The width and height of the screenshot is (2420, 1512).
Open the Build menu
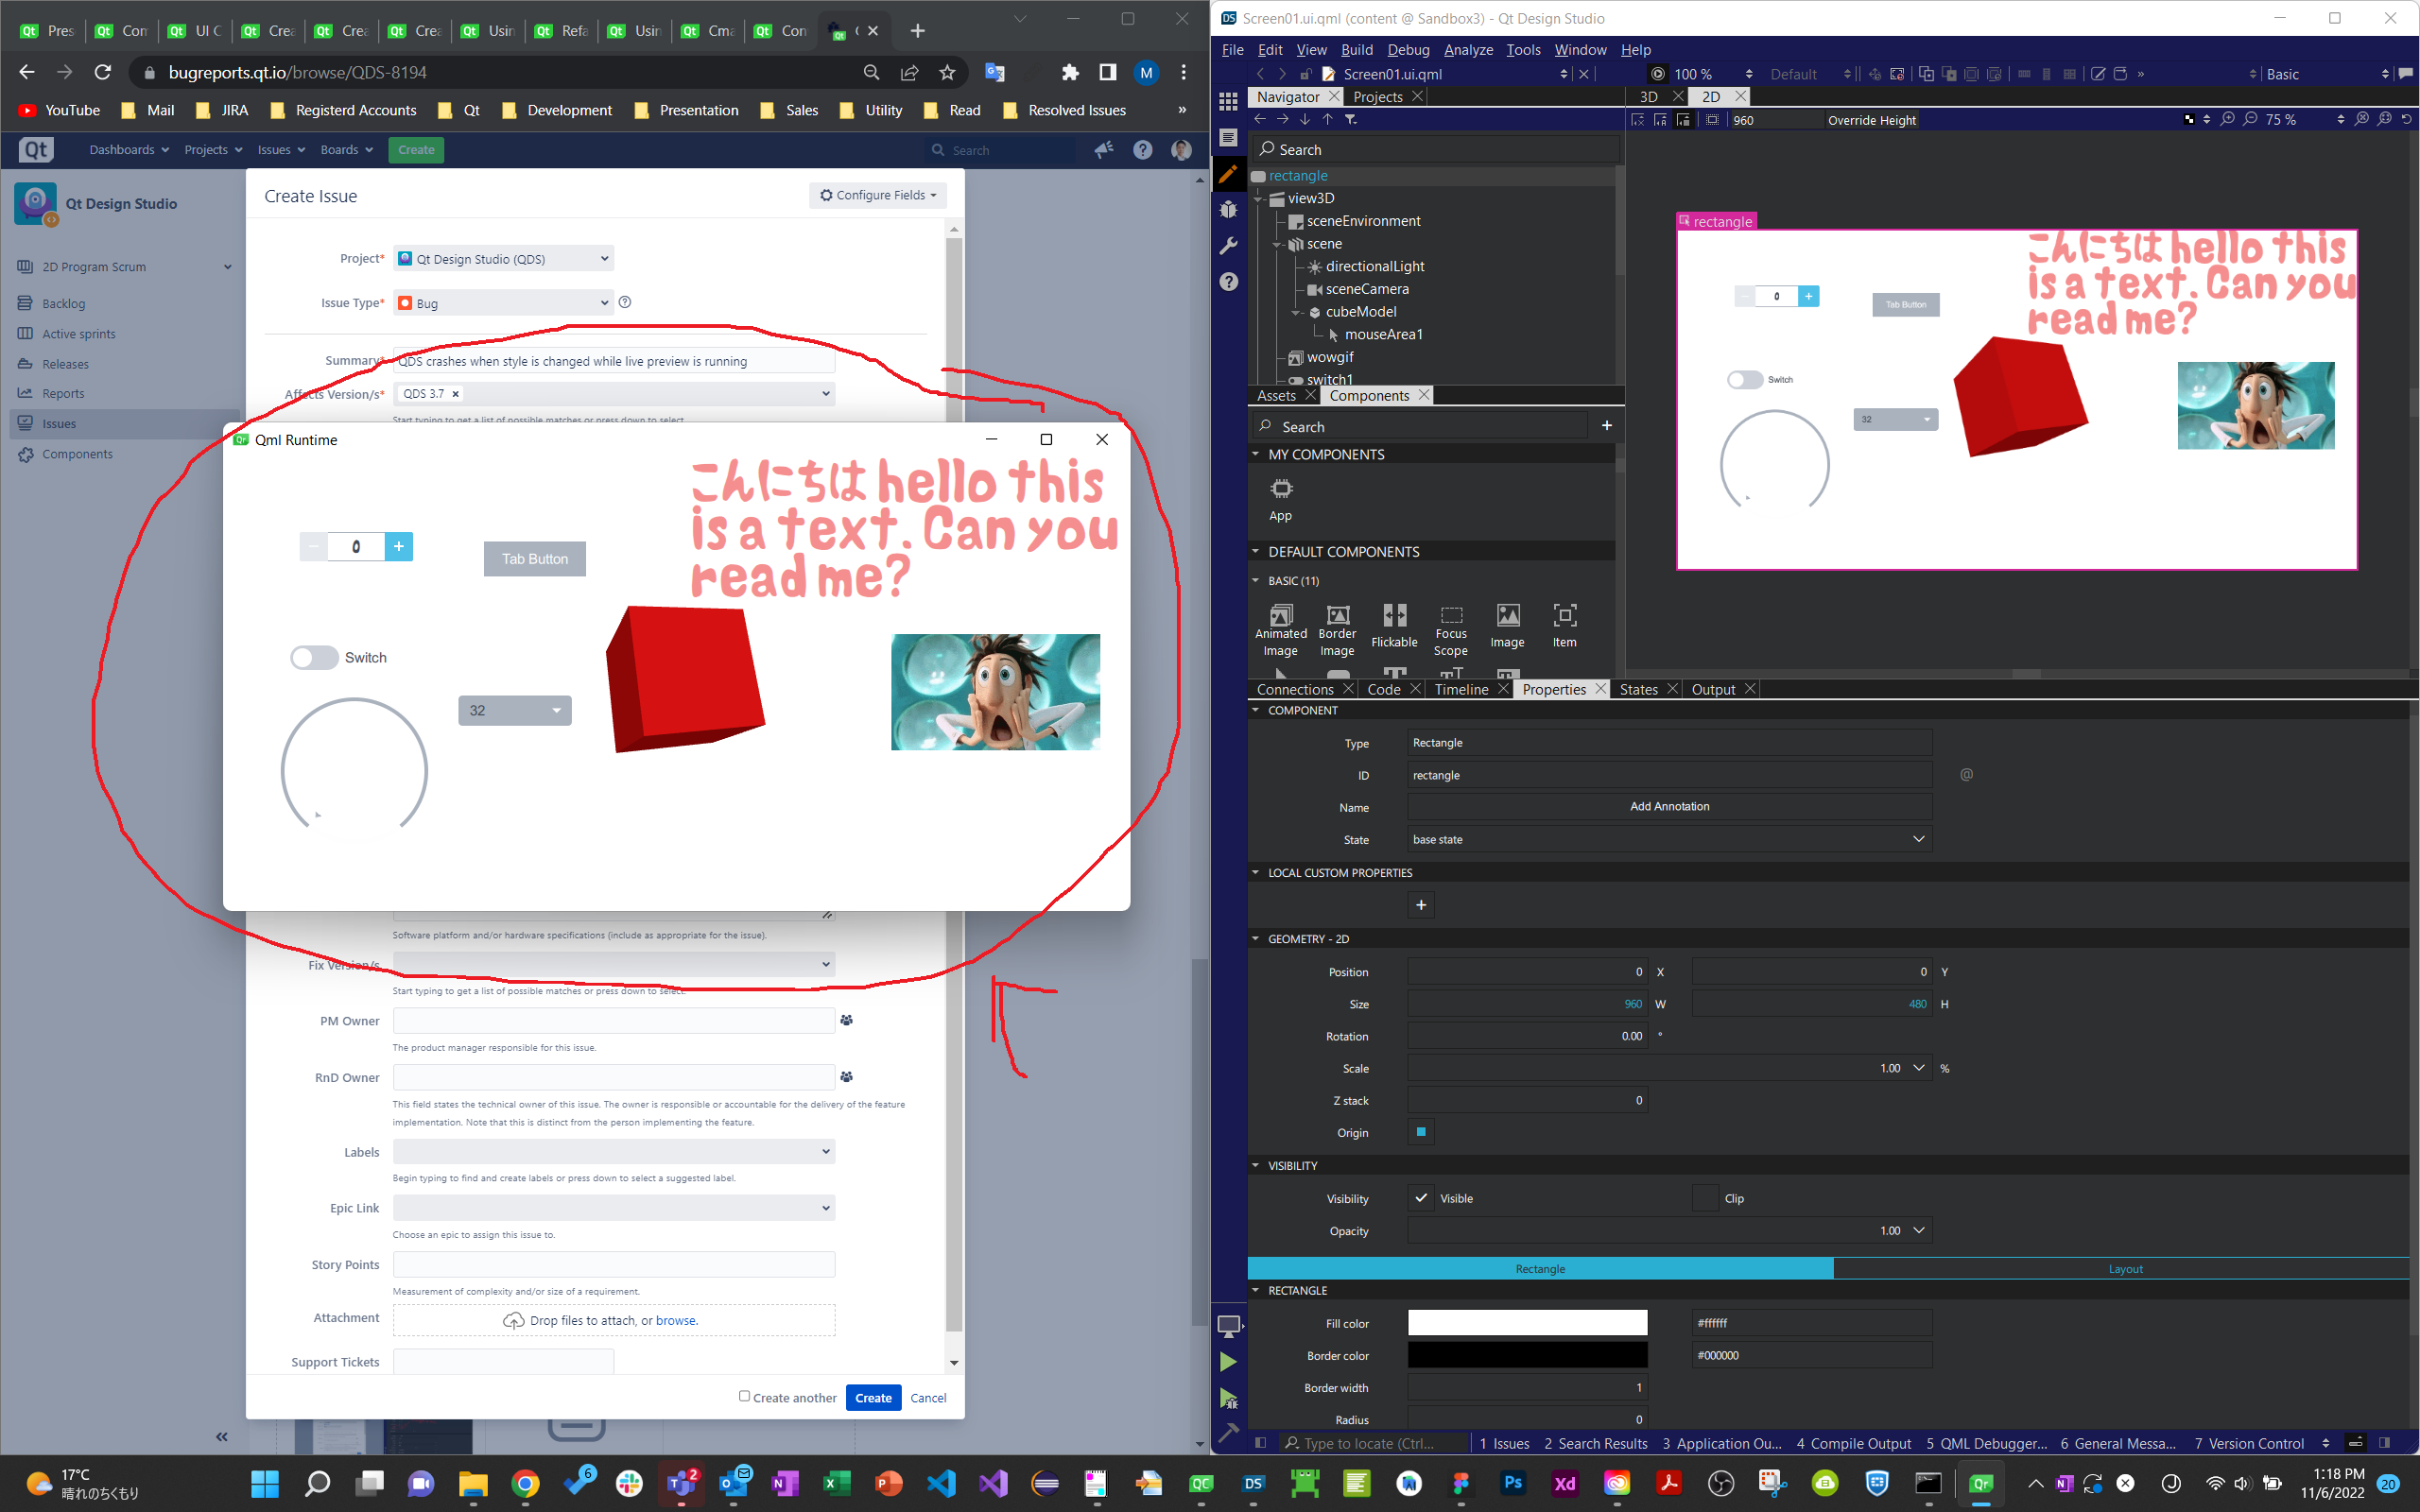pos(1356,50)
